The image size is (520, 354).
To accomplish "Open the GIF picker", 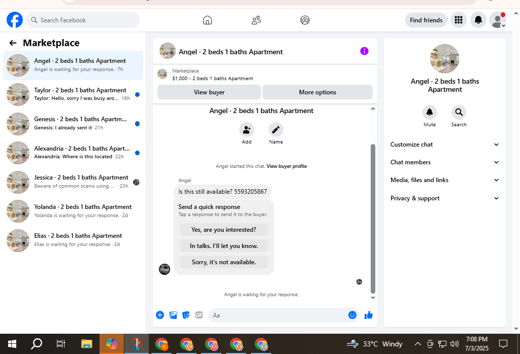I will 199,315.
